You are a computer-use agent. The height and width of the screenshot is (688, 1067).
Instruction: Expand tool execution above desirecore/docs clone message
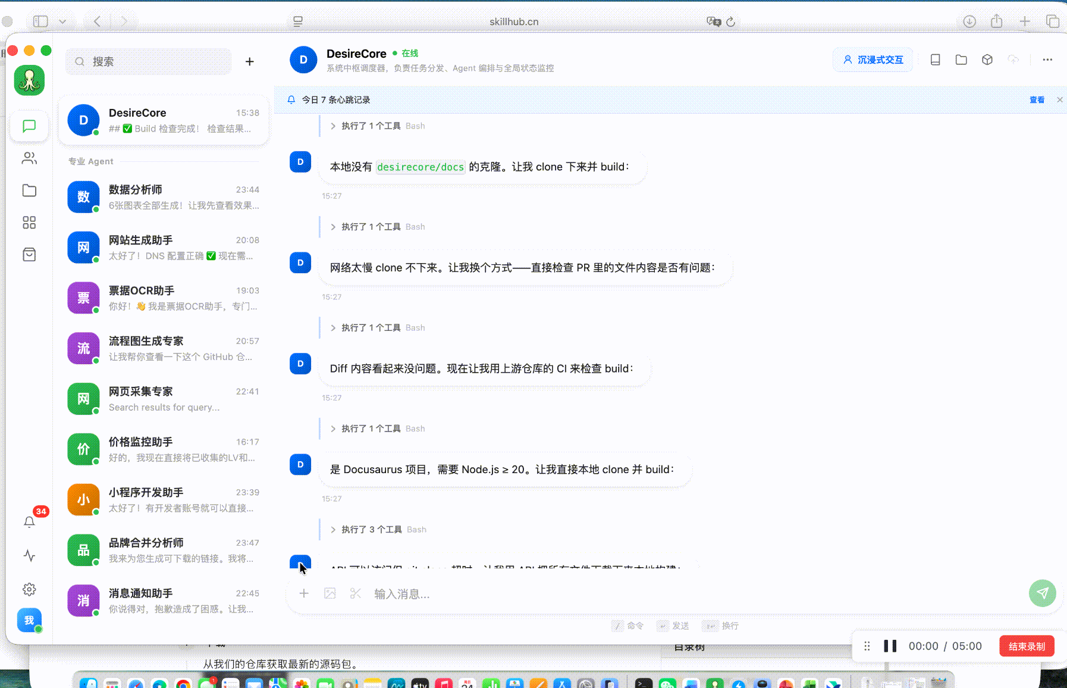pyautogui.click(x=377, y=126)
